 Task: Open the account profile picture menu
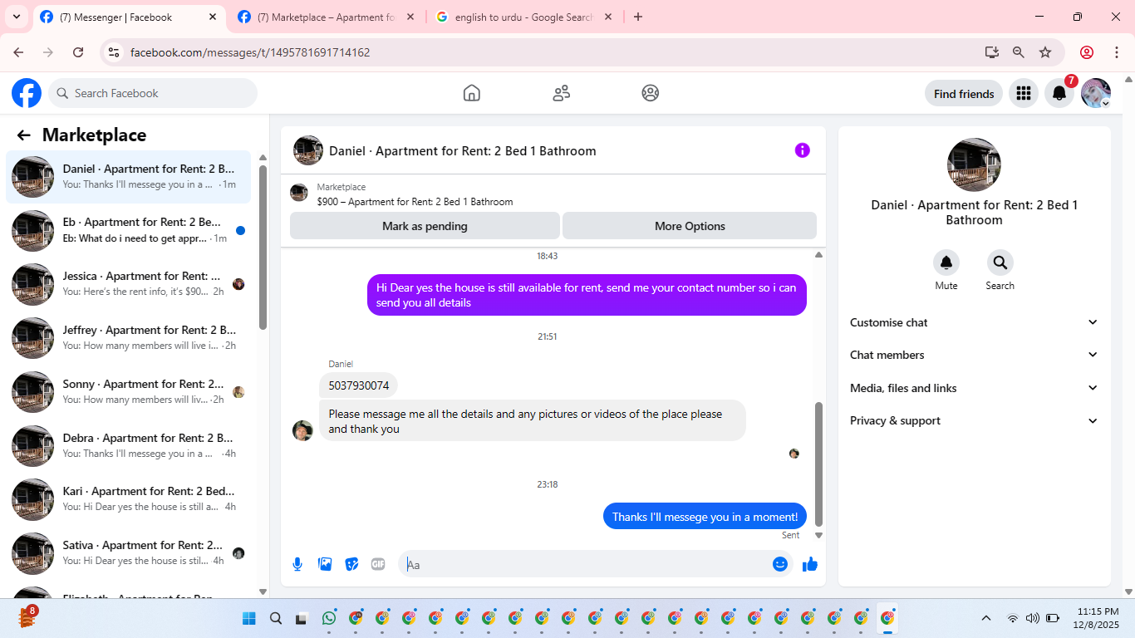point(1096,93)
